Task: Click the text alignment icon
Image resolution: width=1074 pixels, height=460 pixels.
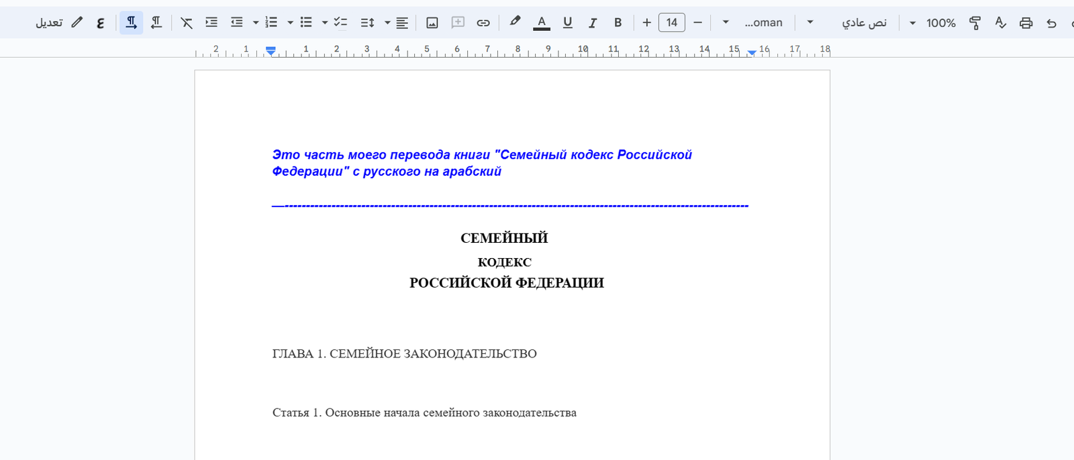Action: [x=402, y=23]
